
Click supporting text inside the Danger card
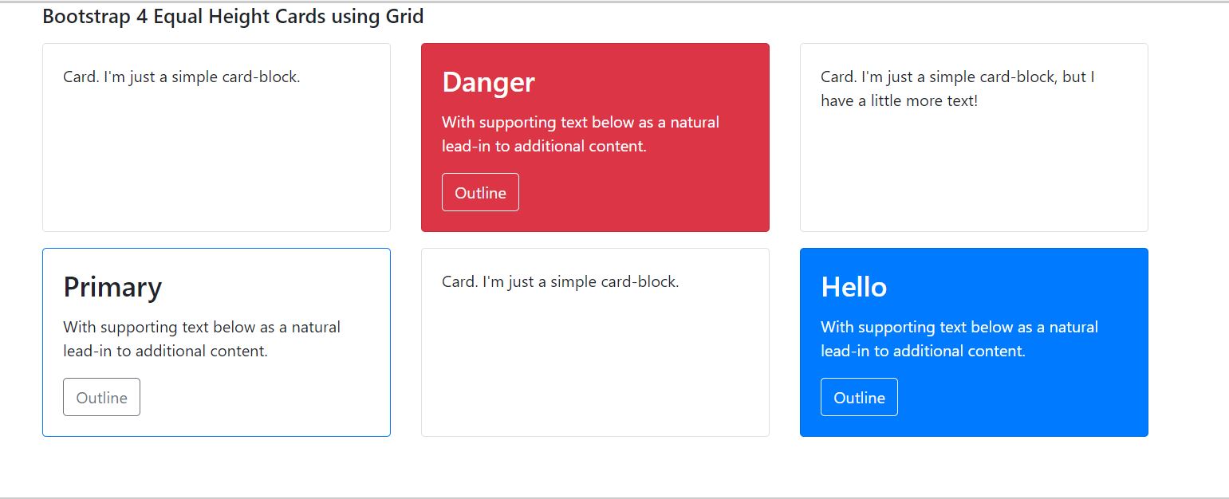[581, 134]
